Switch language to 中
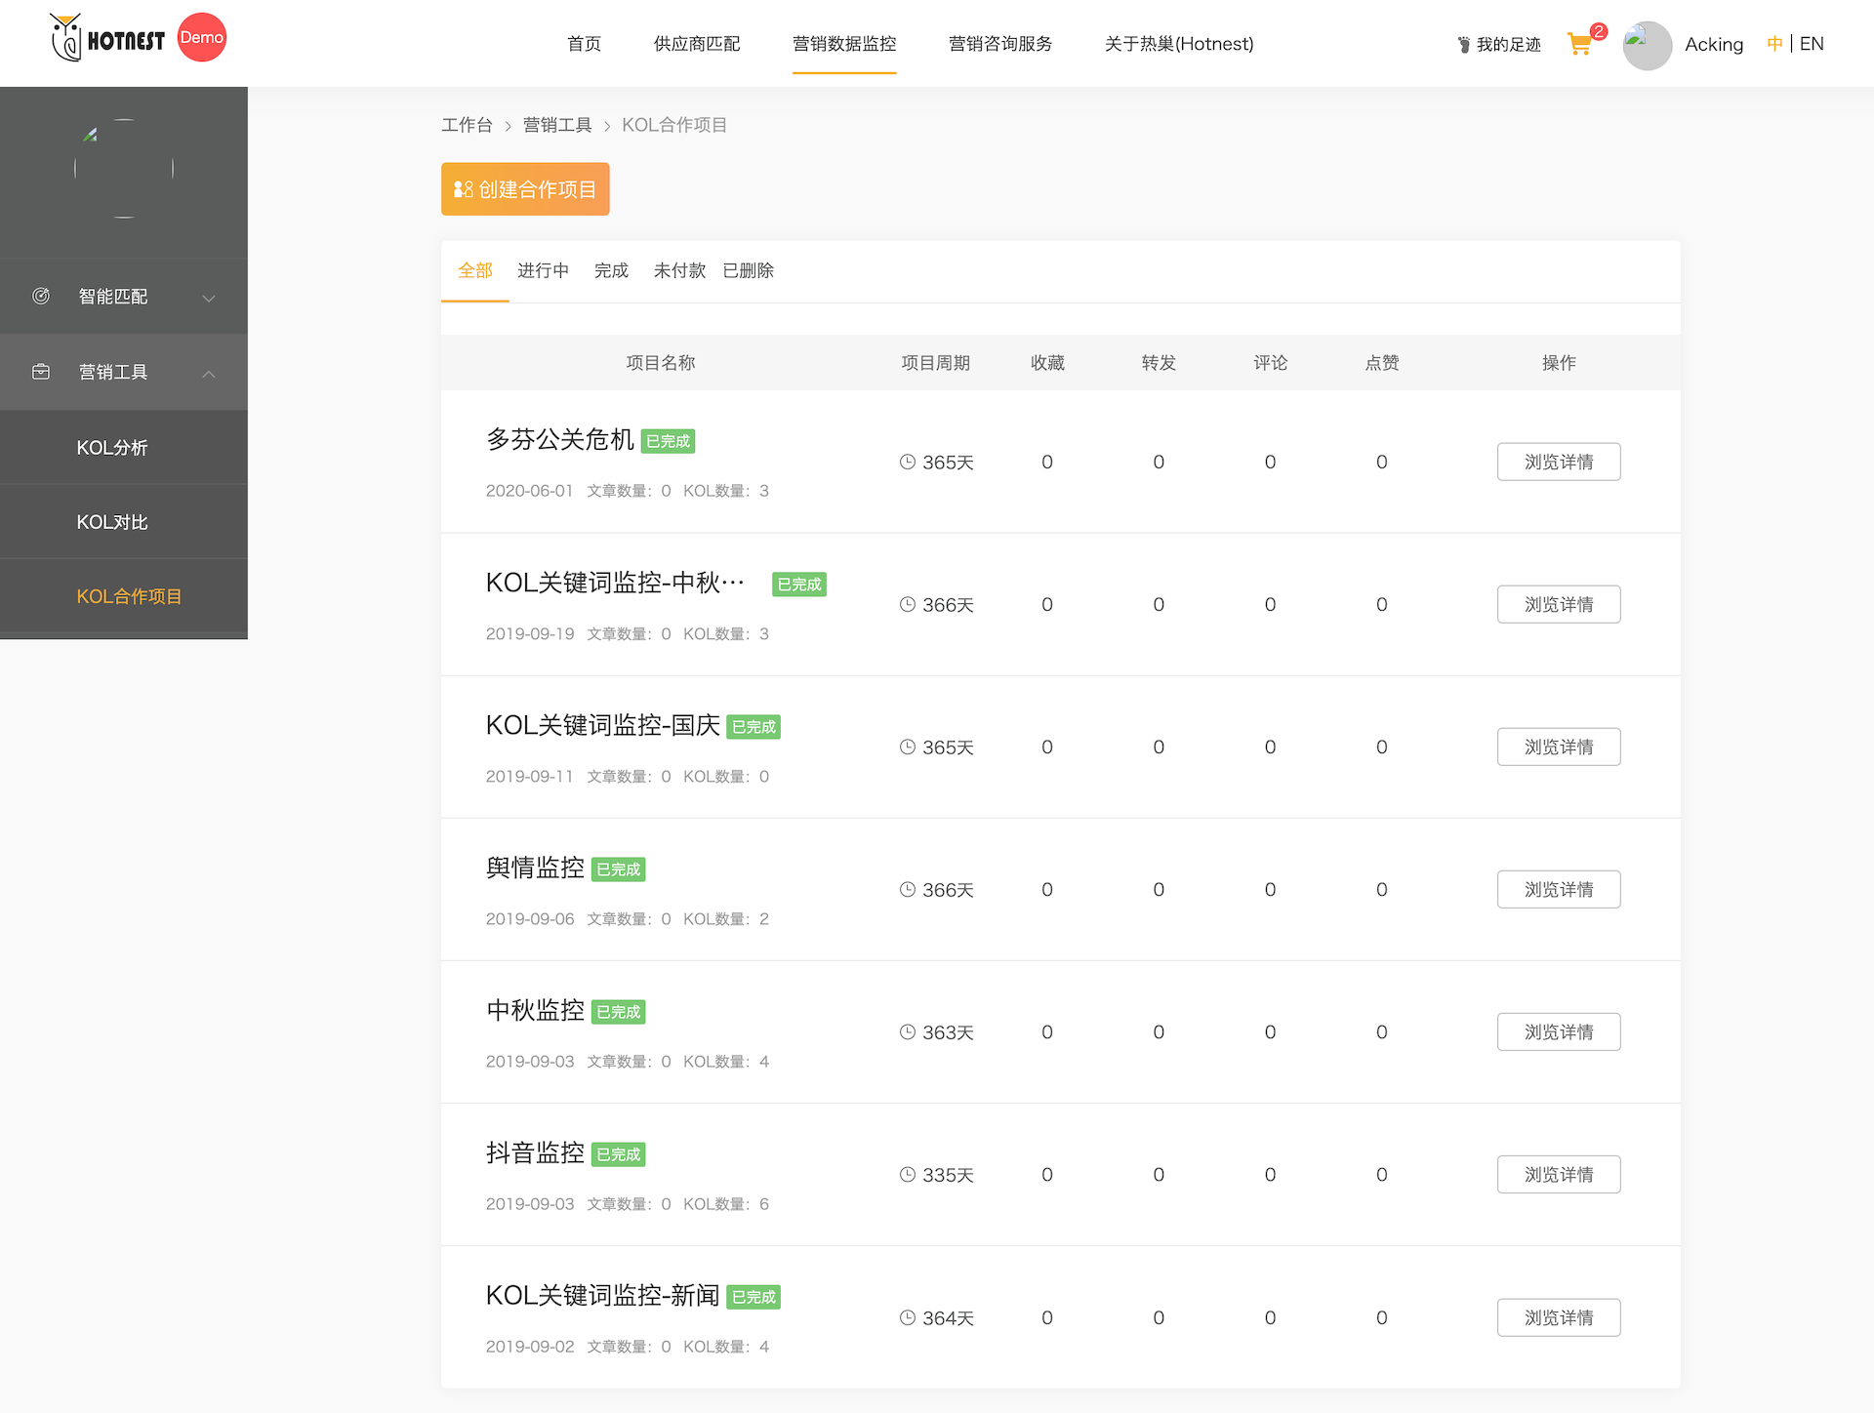This screenshot has height=1413, width=1874. [1774, 44]
